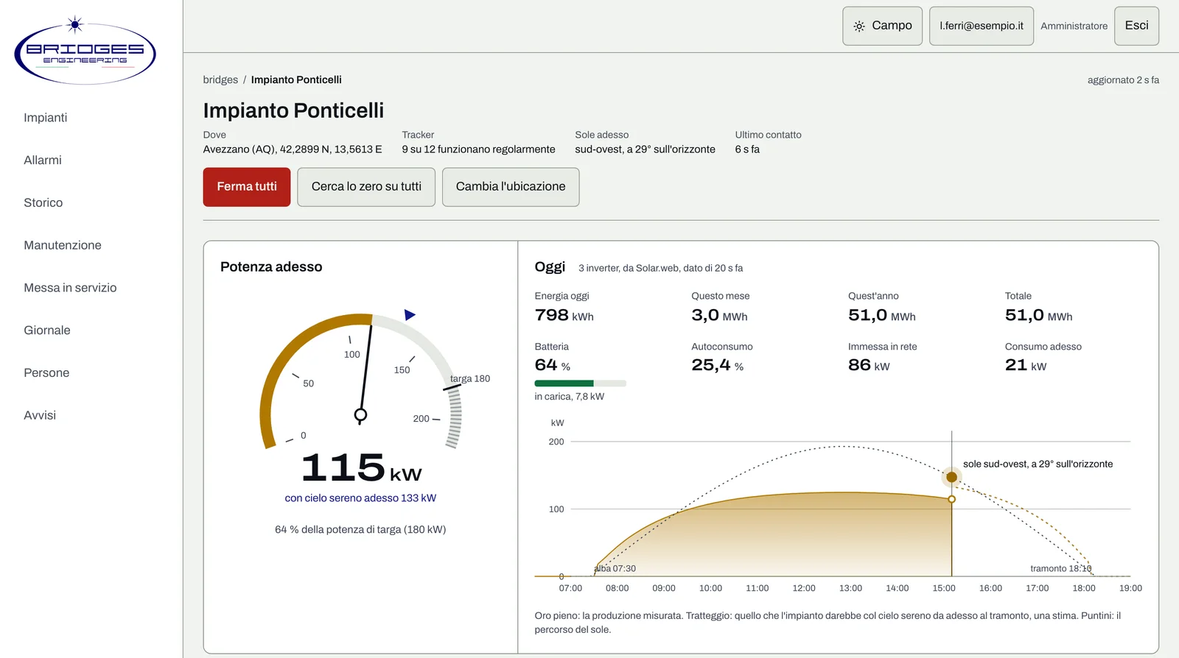Select Manutenzione in the sidebar
The height and width of the screenshot is (658, 1179).
tap(63, 245)
